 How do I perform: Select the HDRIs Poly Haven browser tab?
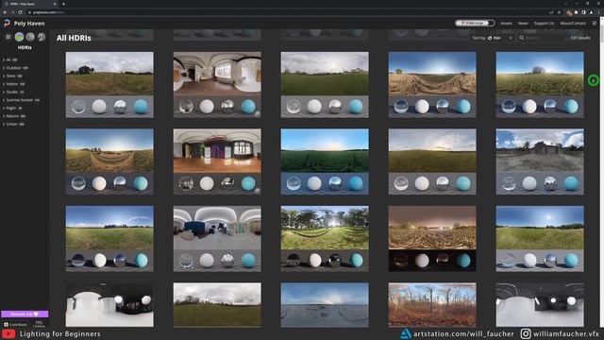coord(30,4)
